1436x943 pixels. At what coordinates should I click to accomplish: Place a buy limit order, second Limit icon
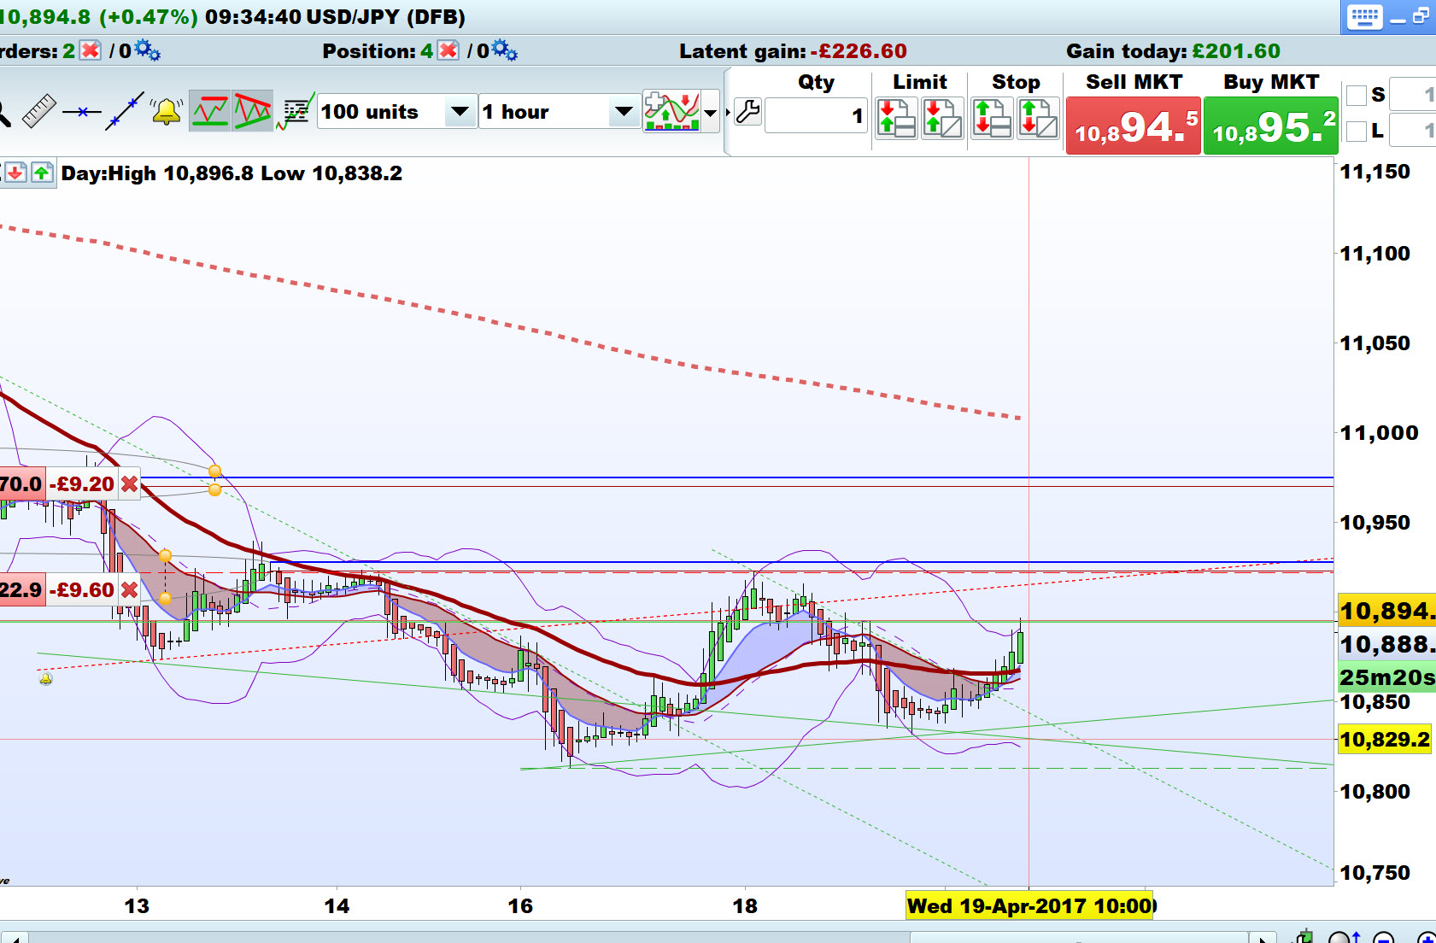point(943,117)
